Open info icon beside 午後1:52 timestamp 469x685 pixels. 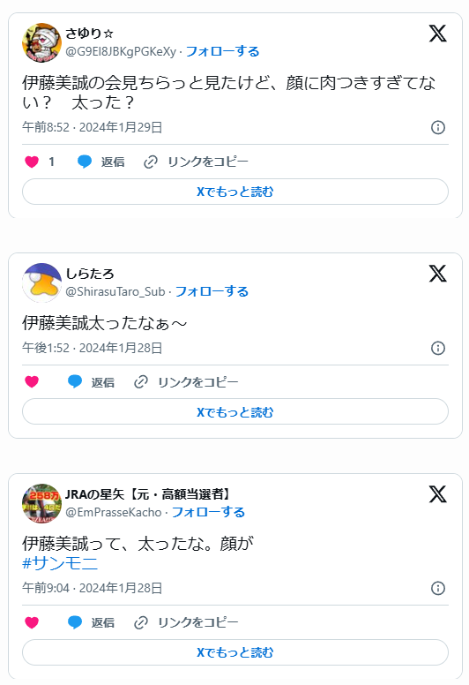438,348
